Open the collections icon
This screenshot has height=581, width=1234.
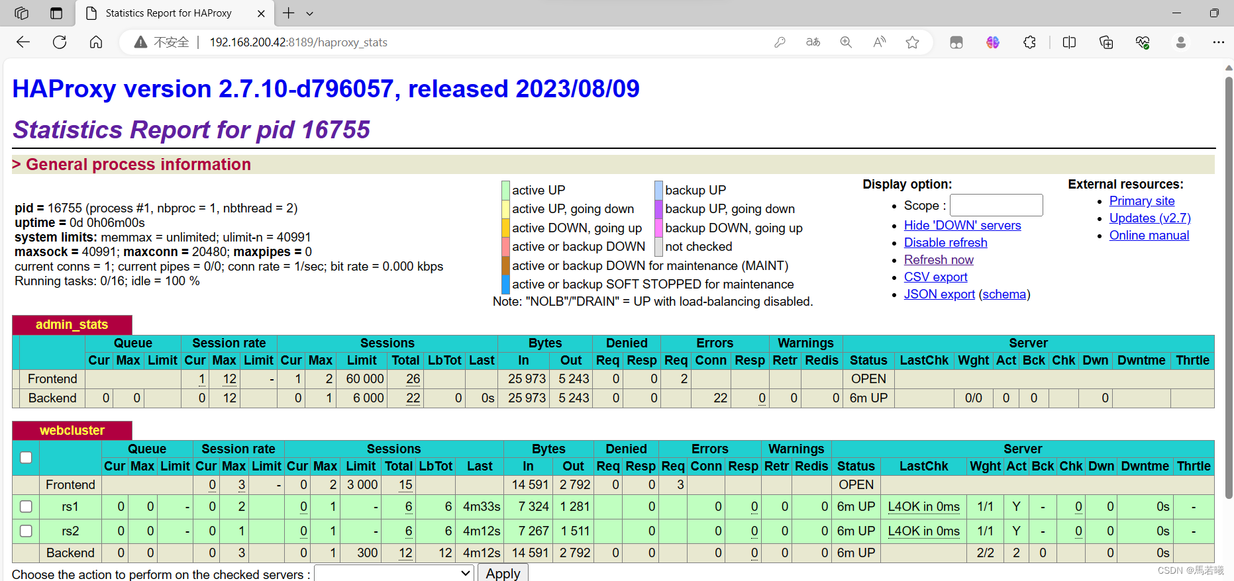point(1105,42)
